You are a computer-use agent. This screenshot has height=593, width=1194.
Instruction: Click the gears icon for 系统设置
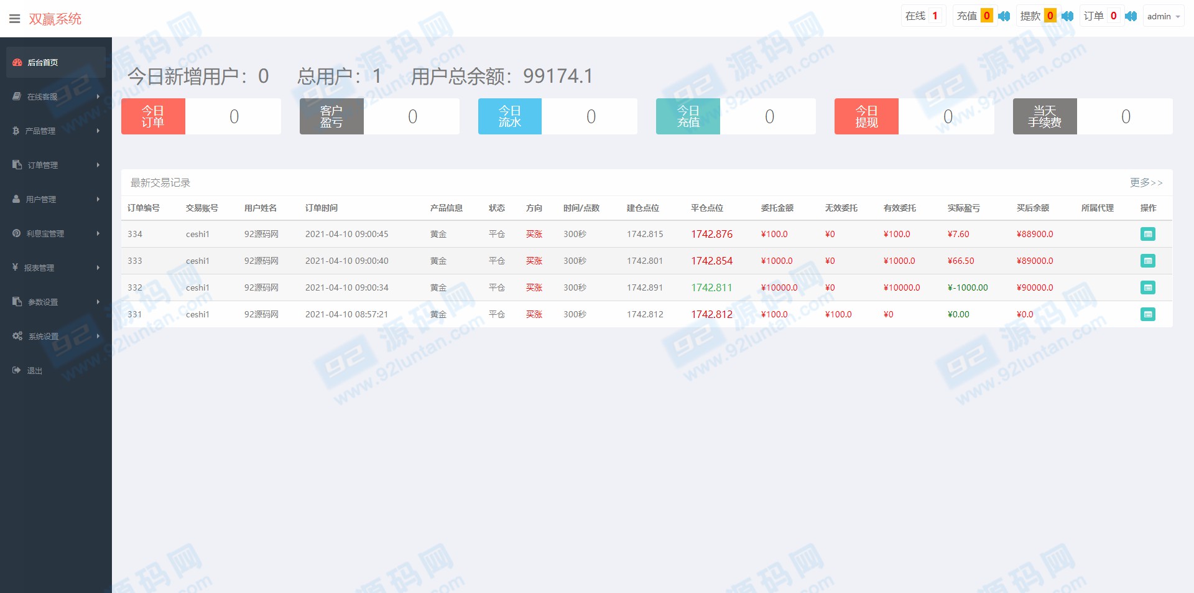(17, 336)
